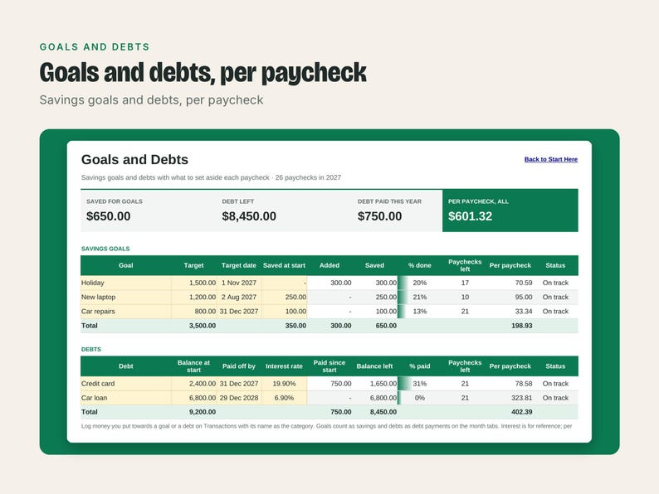Screen dimensions: 659x494
Task: Click the target date 2 Aug 2027
Action: [x=239, y=298]
